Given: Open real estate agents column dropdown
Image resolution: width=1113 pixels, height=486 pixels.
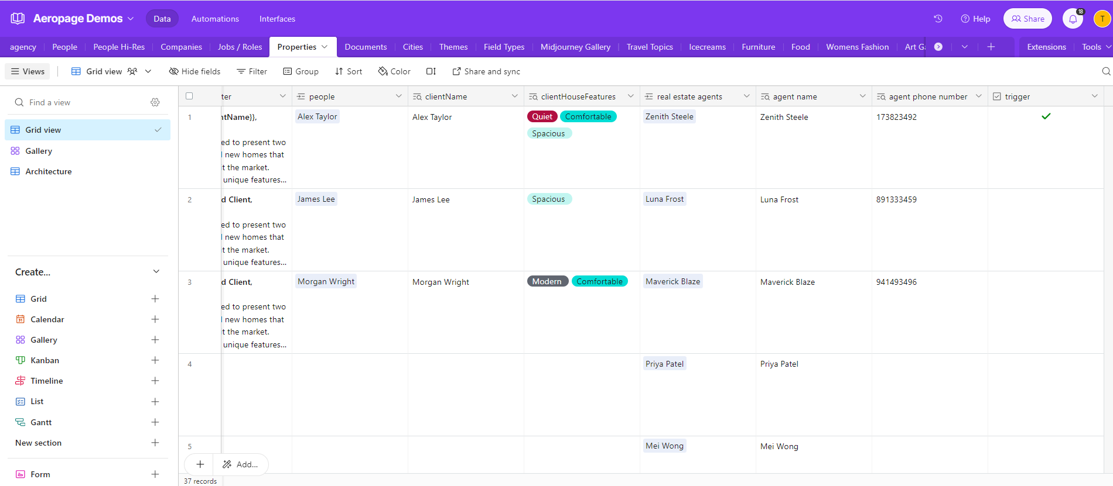Looking at the screenshot, I should [x=747, y=96].
